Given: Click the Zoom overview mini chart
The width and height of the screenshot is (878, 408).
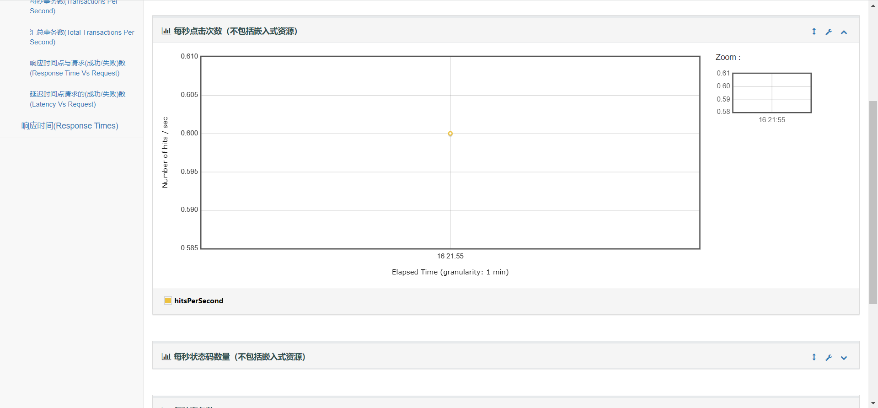Looking at the screenshot, I should click(772, 93).
